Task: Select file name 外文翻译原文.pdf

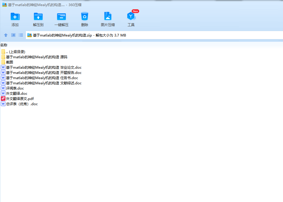Action: [20, 99]
